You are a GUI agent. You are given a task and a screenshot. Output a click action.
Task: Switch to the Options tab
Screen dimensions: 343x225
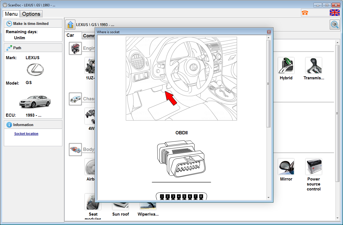click(31, 14)
